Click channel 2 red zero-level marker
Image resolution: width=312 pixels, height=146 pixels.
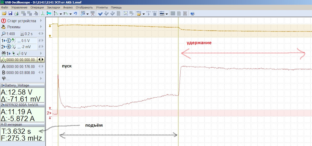point(49,113)
